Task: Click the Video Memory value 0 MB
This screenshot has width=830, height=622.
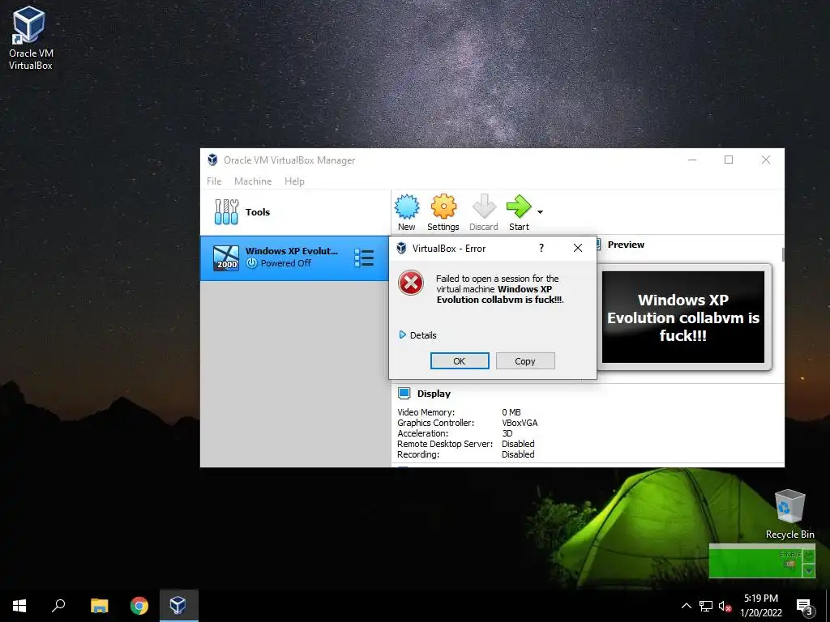Action: pyautogui.click(x=511, y=412)
